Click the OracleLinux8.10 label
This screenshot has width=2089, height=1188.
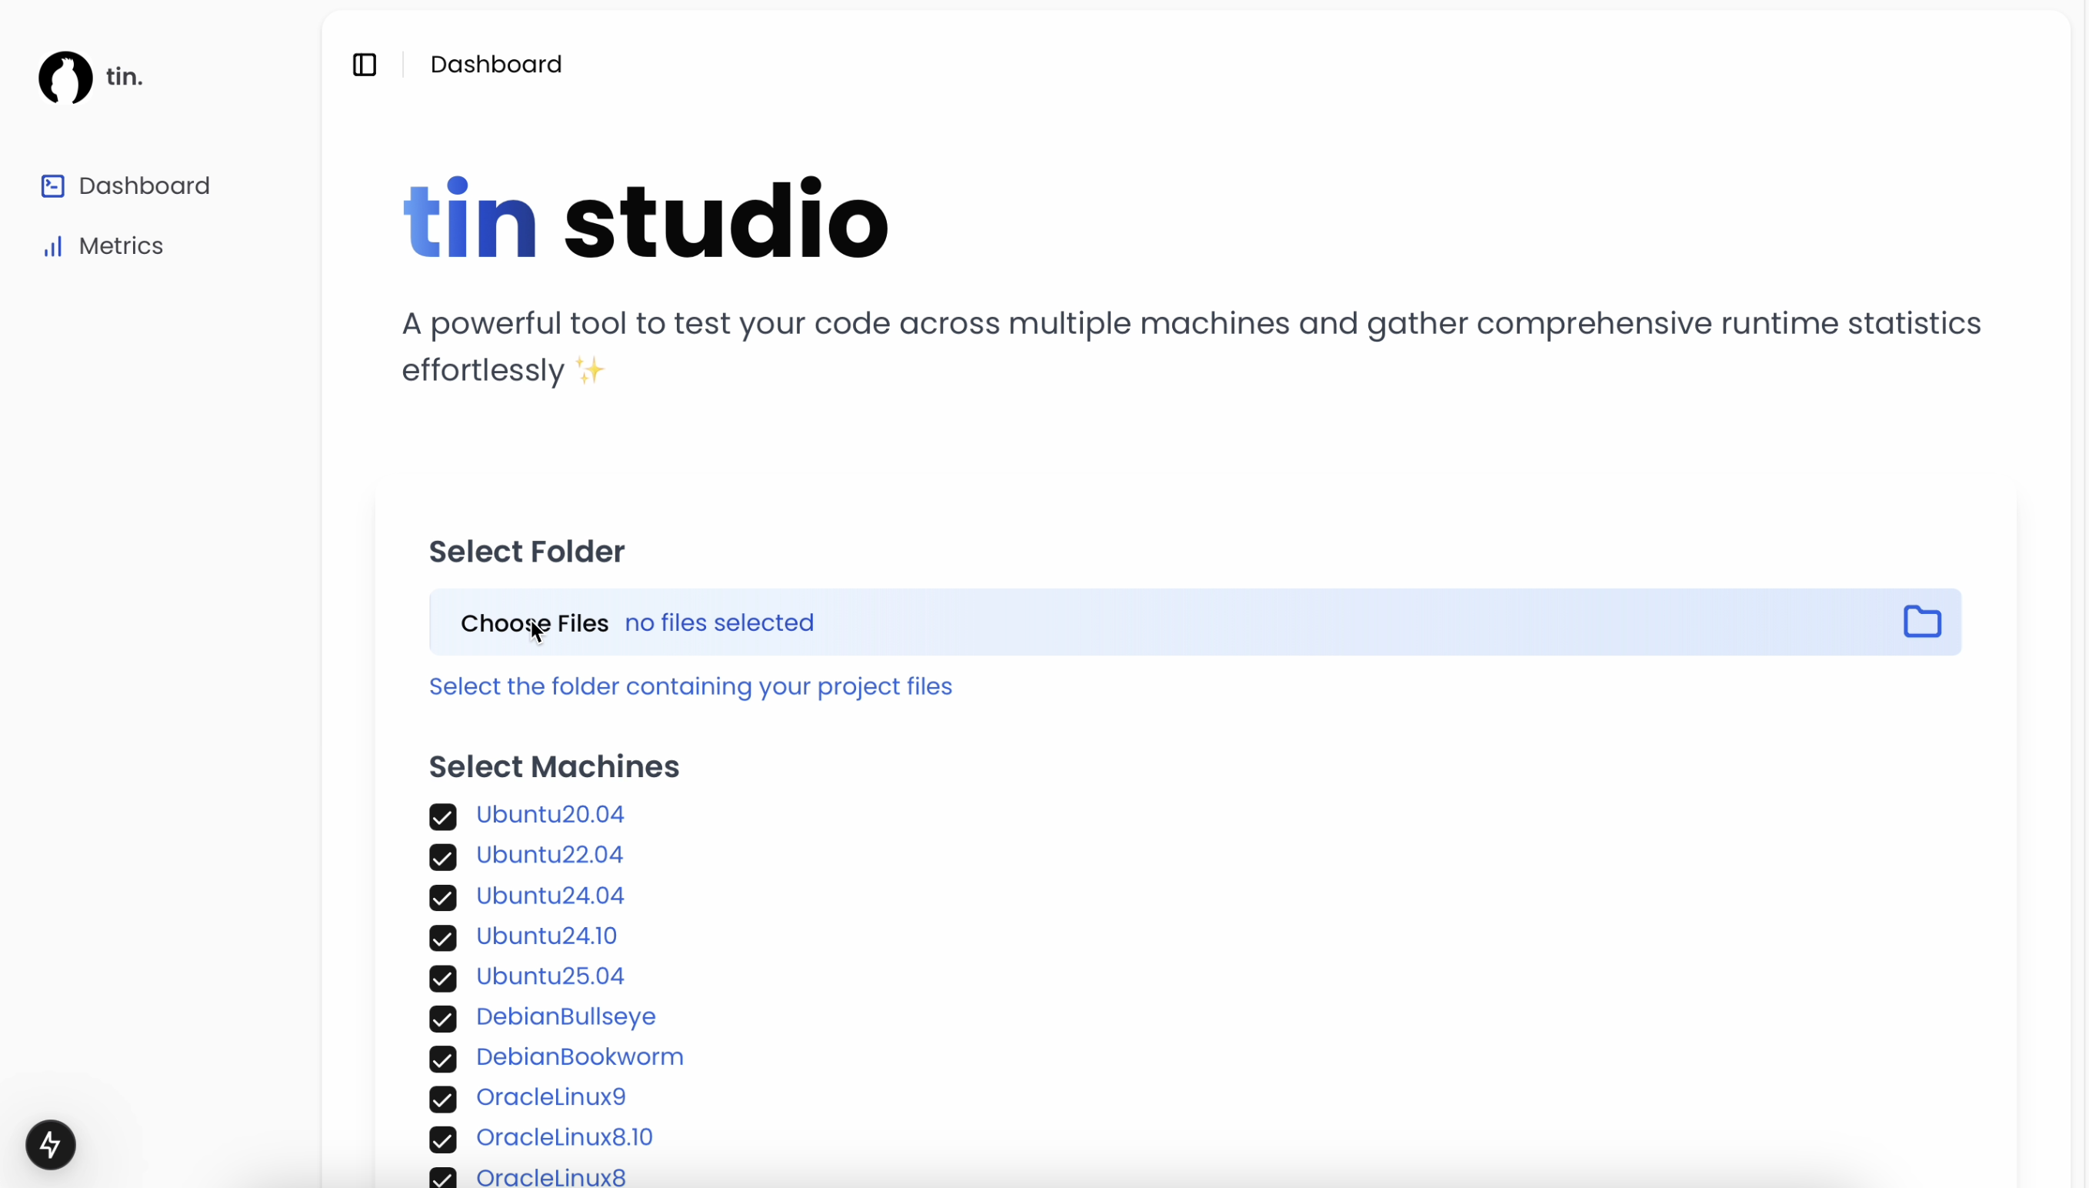tap(565, 1136)
